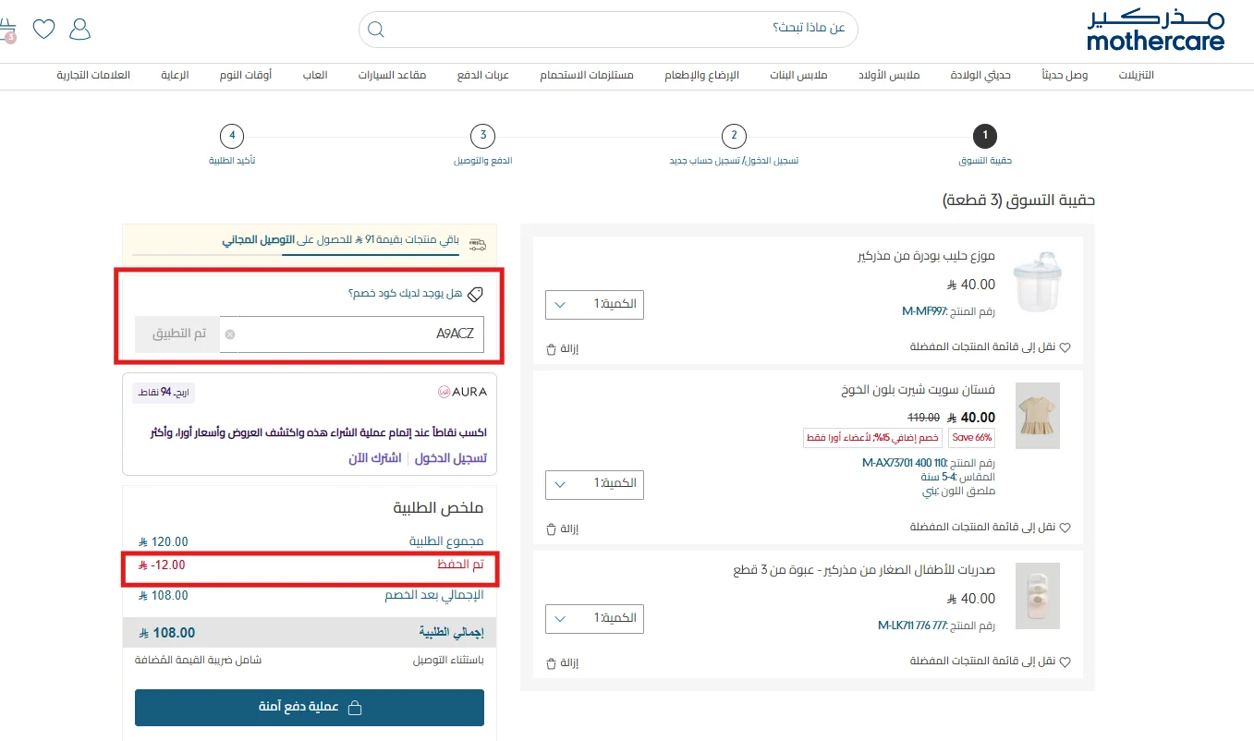Image resolution: width=1254 pixels, height=741 pixels.
Task: Click إزالة for موزع حليب بودرة
Action: [569, 349]
